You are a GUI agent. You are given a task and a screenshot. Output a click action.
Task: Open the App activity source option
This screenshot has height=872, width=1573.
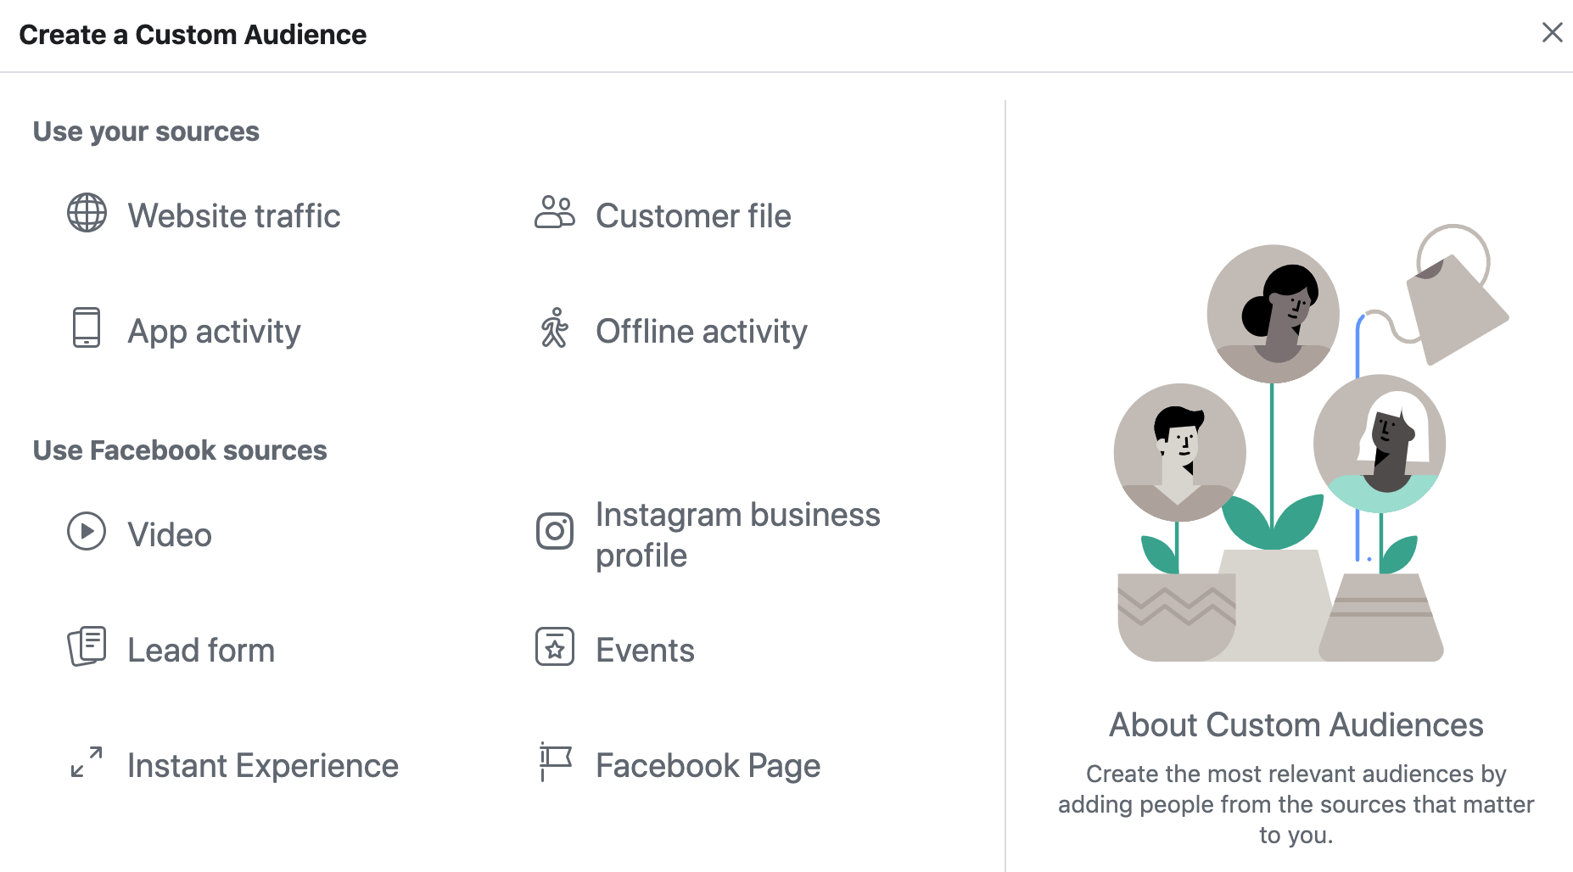point(214,332)
